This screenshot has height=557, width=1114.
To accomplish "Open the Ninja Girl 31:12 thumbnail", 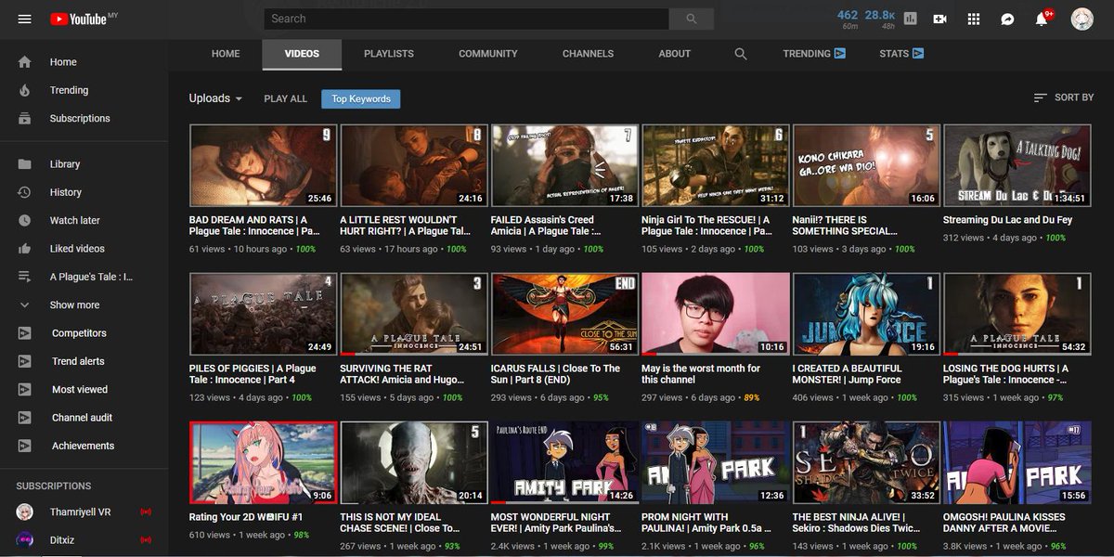I will 716,165.
